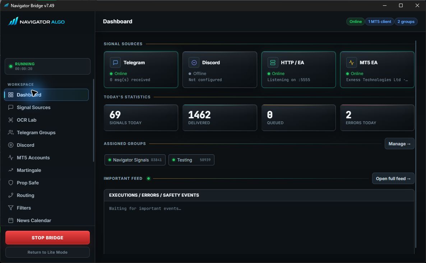This screenshot has height=263, width=426.
Task: Click the Telegram card message icon
Action: (115, 62)
